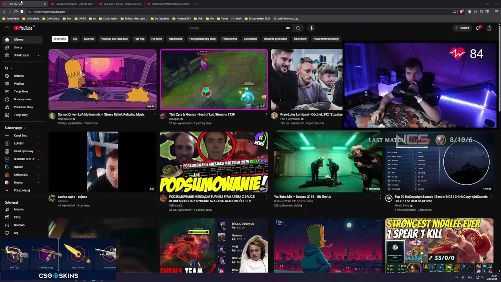501x282 pixels.
Task: Select the Rapowanie filter chip
Action: [x=175, y=39]
